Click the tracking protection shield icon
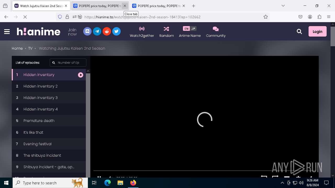Screen dimensions: 335x188 coord(60,17)
